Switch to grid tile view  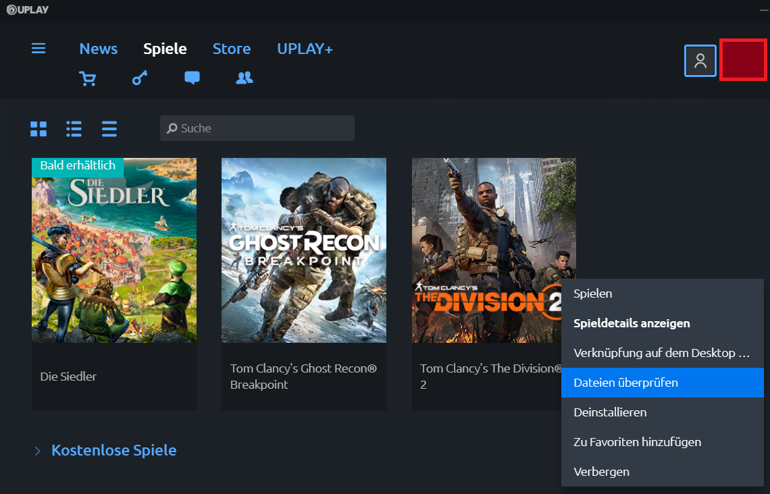38,129
